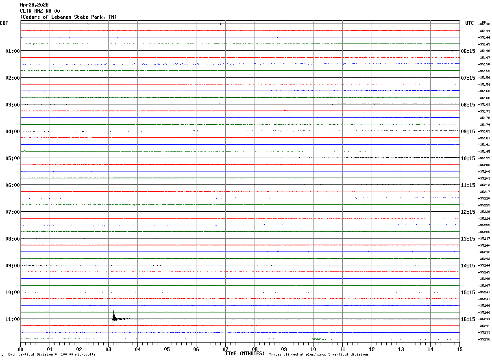The height and width of the screenshot is (360, 492).
Task: Click the 08:00 CDT time label
Action: point(13,239)
